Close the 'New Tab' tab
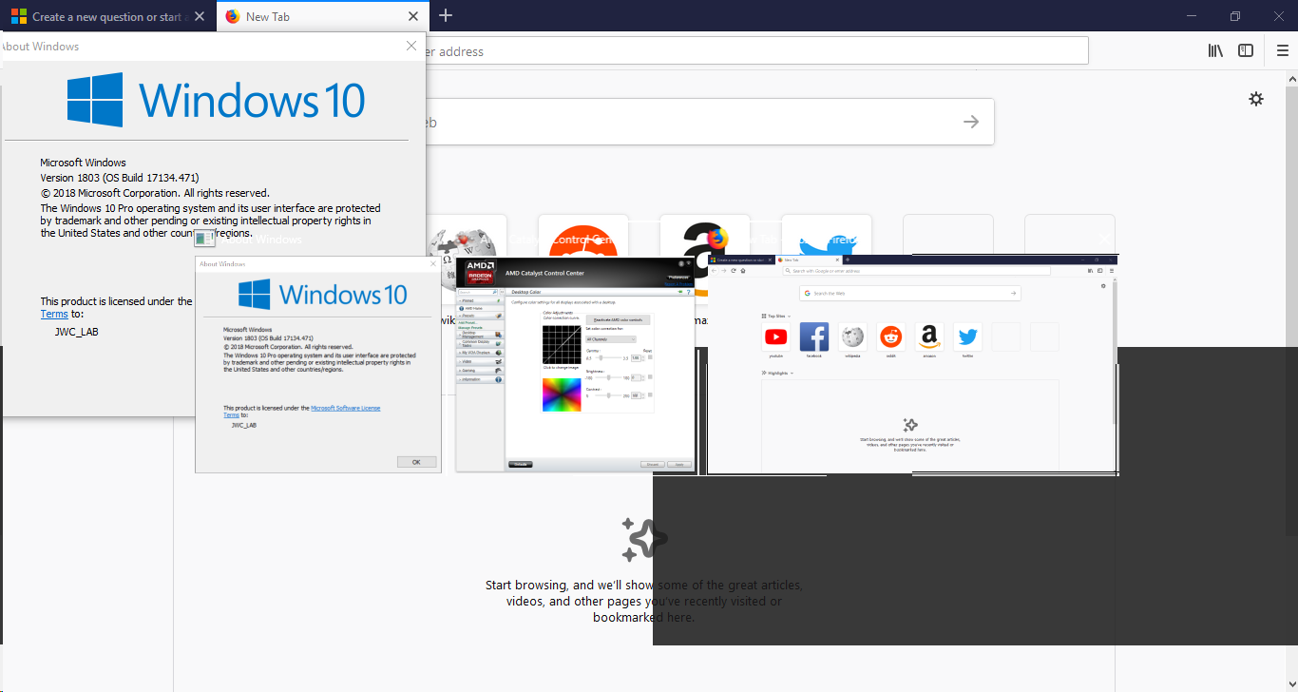Viewport: 1298px width, 692px height. tap(412, 16)
